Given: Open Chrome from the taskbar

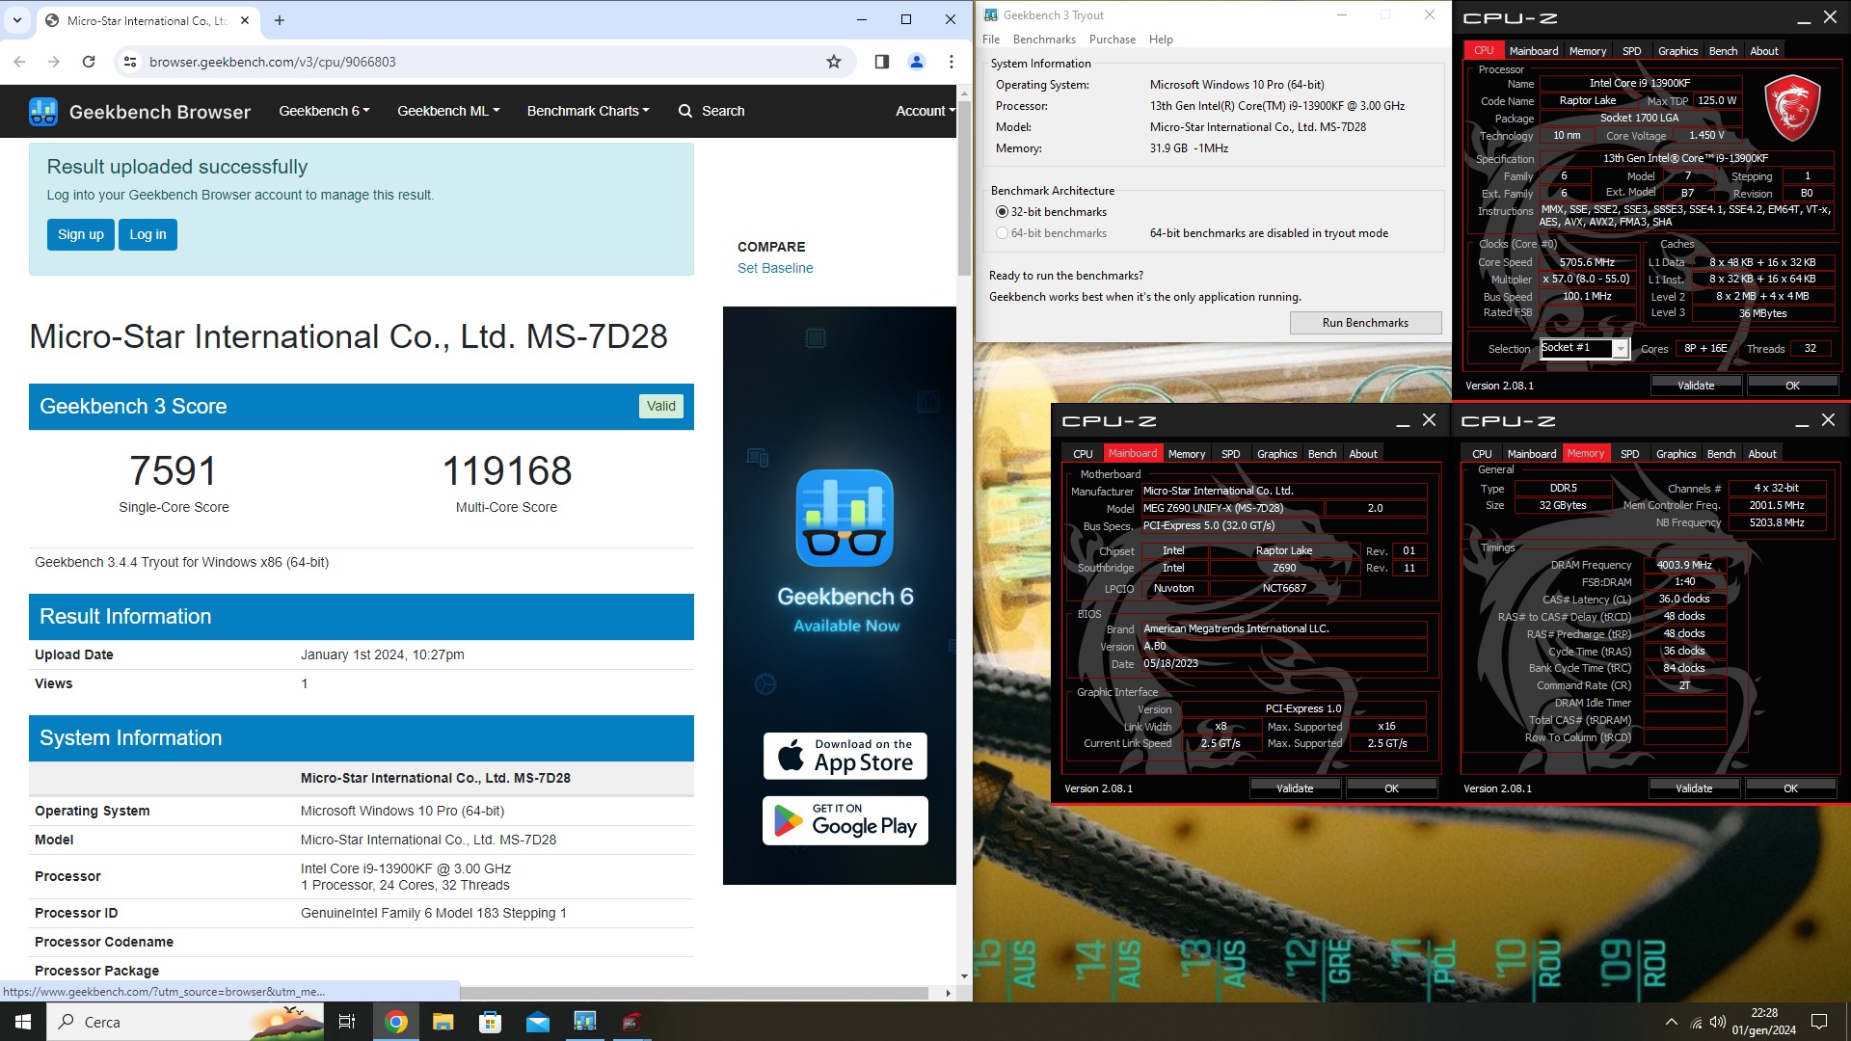Looking at the screenshot, I should pos(395,1022).
